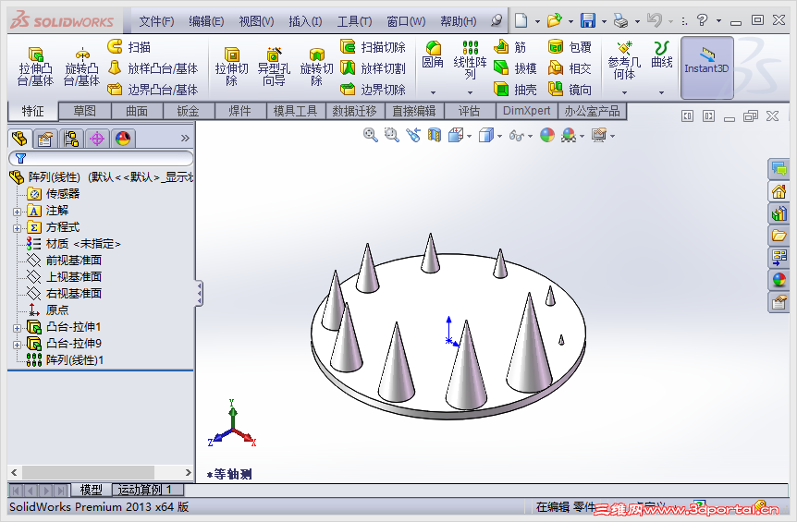Select the 包覆 wrap tool
The height and width of the screenshot is (522, 797).
coord(570,47)
